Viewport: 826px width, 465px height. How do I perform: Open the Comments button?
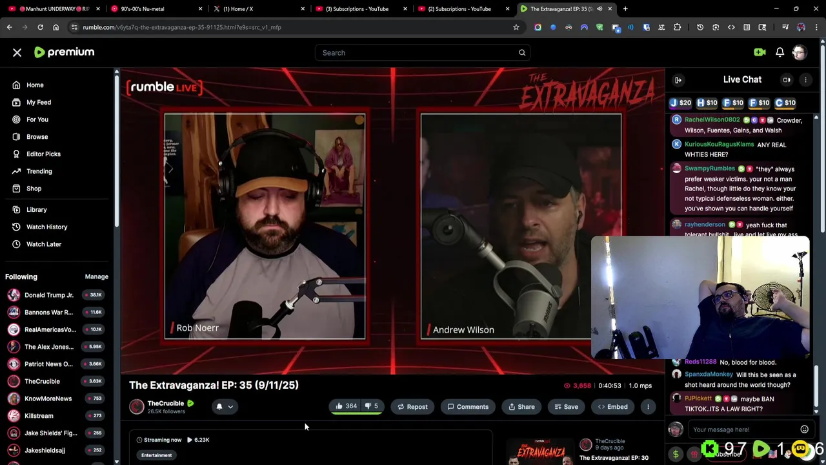click(x=468, y=407)
